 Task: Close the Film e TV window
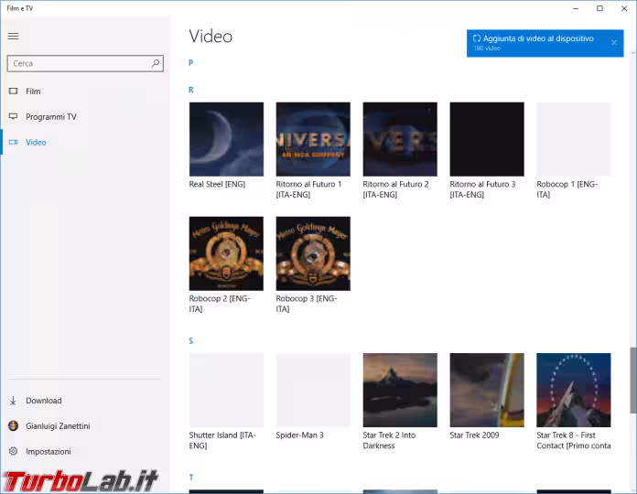coord(624,8)
